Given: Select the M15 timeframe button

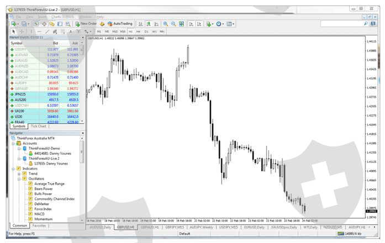Looking at the screenshot, I should tap(115, 31).
